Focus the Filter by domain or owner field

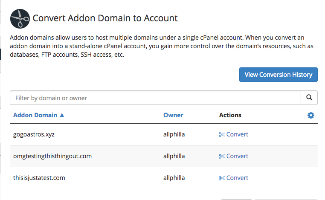tap(155, 98)
